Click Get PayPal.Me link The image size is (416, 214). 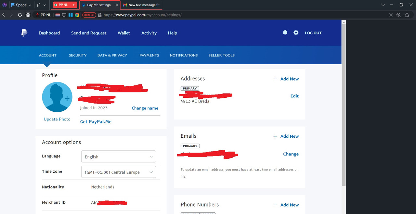[96, 121]
